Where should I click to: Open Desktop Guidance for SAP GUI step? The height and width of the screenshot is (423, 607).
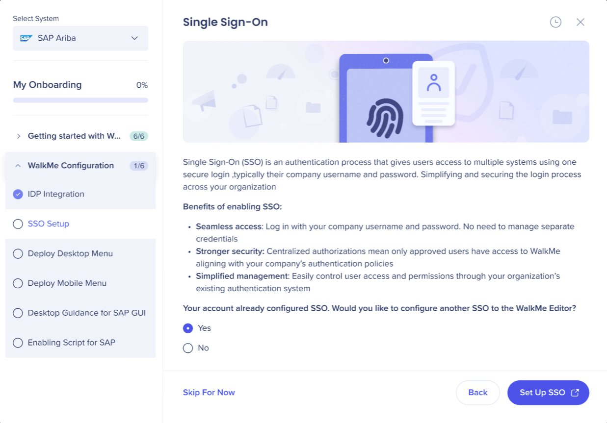pos(87,313)
